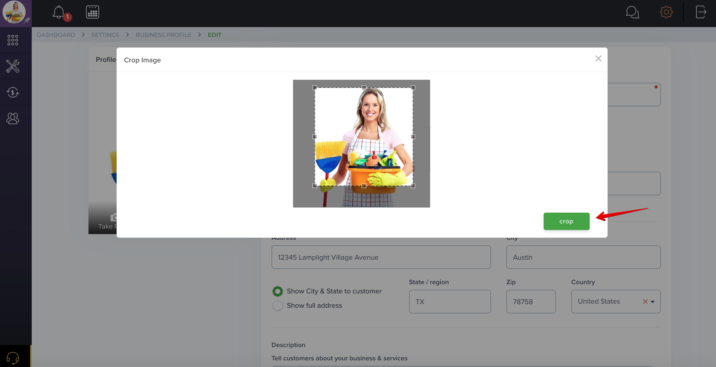Click left-middle crop handle
The image size is (716, 367).
(x=315, y=137)
